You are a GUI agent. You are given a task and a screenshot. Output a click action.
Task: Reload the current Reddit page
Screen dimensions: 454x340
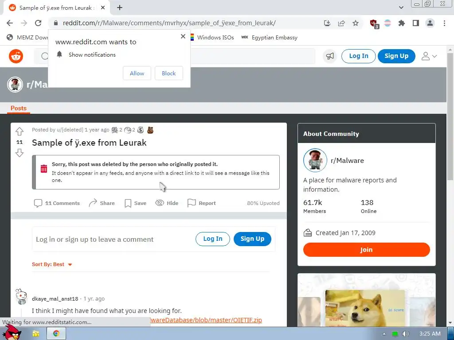(38, 23)
